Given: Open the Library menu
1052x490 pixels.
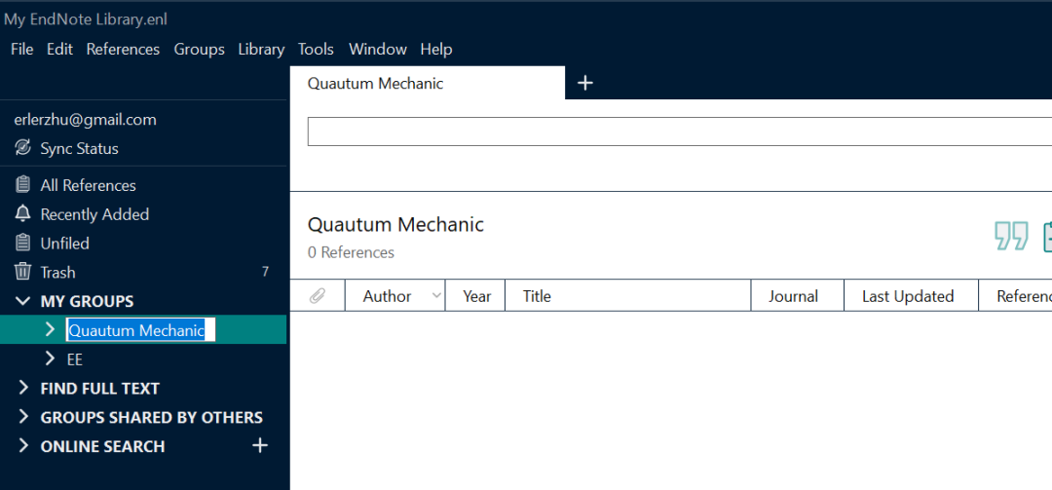Looking at the screenshot, I should 261,49.
